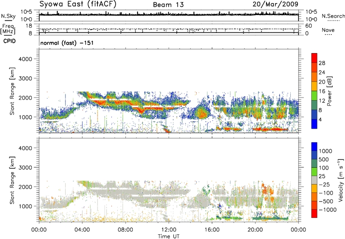
Task: Click "4000" on the power panel axis
Action: point(25,59)
